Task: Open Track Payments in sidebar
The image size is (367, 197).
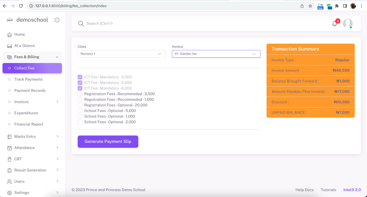Action: 28,79
